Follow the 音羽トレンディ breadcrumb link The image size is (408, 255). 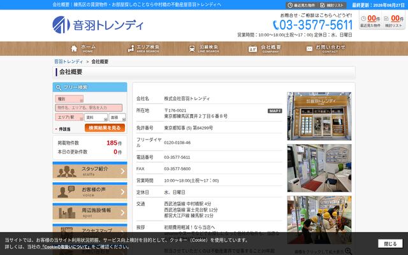(x=68, y=62)
